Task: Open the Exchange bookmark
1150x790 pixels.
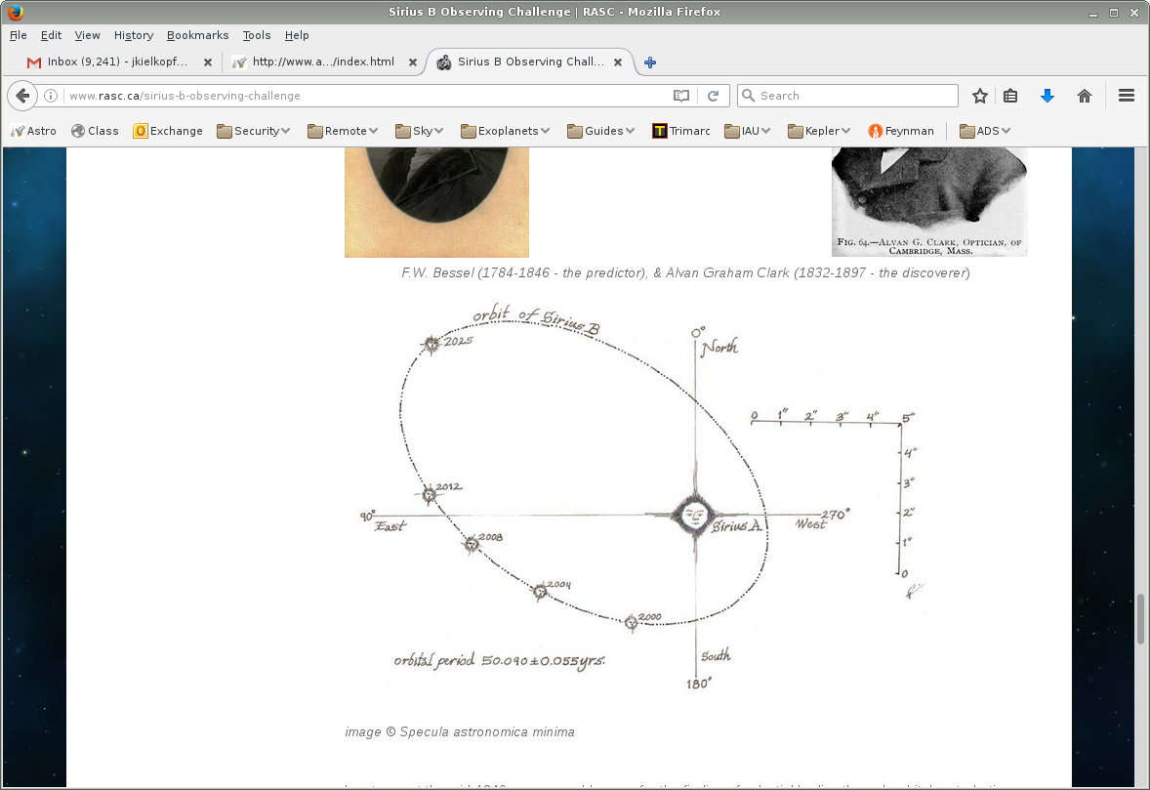Action: (168, 131)
